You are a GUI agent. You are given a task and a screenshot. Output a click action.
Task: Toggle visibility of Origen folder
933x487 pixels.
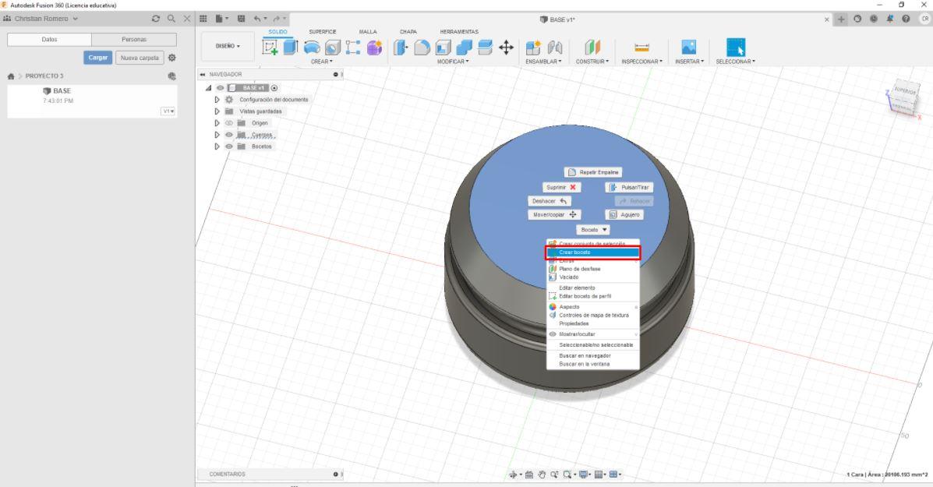pyautogui.click(x=229, y=123)
